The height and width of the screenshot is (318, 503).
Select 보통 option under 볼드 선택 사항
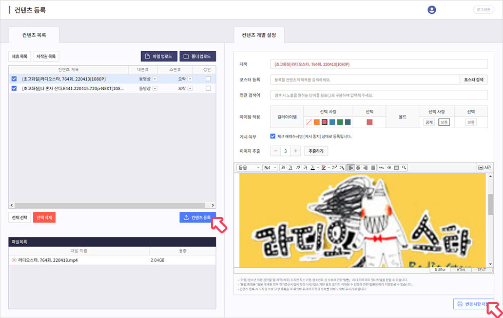[x=444, y=122]
